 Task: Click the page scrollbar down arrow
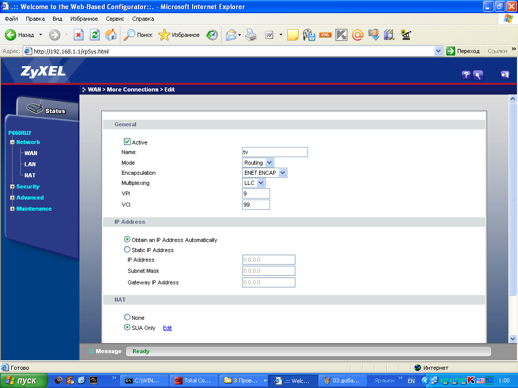[512, 338]
